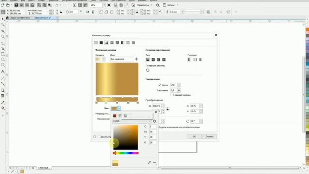Image resolution: width=309 pixels, height=174 pixels.
Task: Choose PostScript fill type in the dialog
Action: point(133,43)
